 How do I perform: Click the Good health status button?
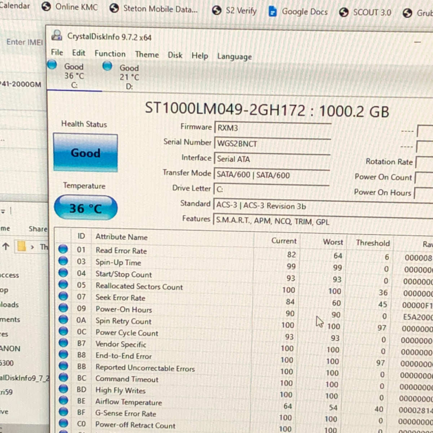click(86, 153)
